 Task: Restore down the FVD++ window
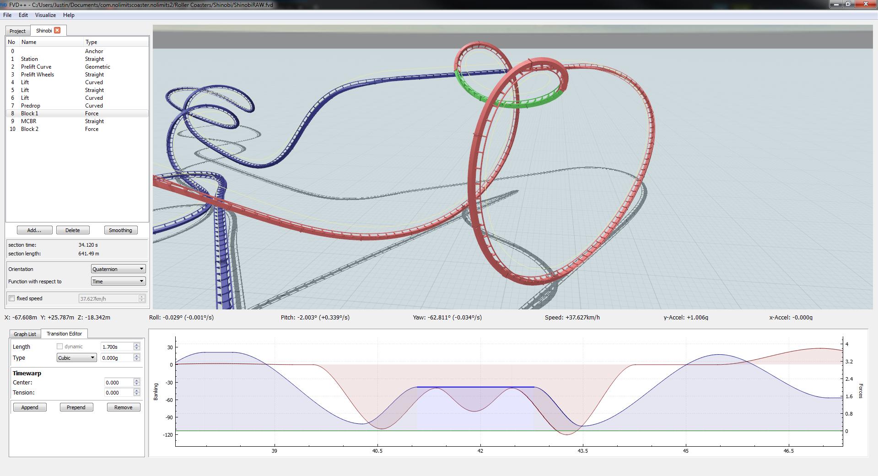848,4
